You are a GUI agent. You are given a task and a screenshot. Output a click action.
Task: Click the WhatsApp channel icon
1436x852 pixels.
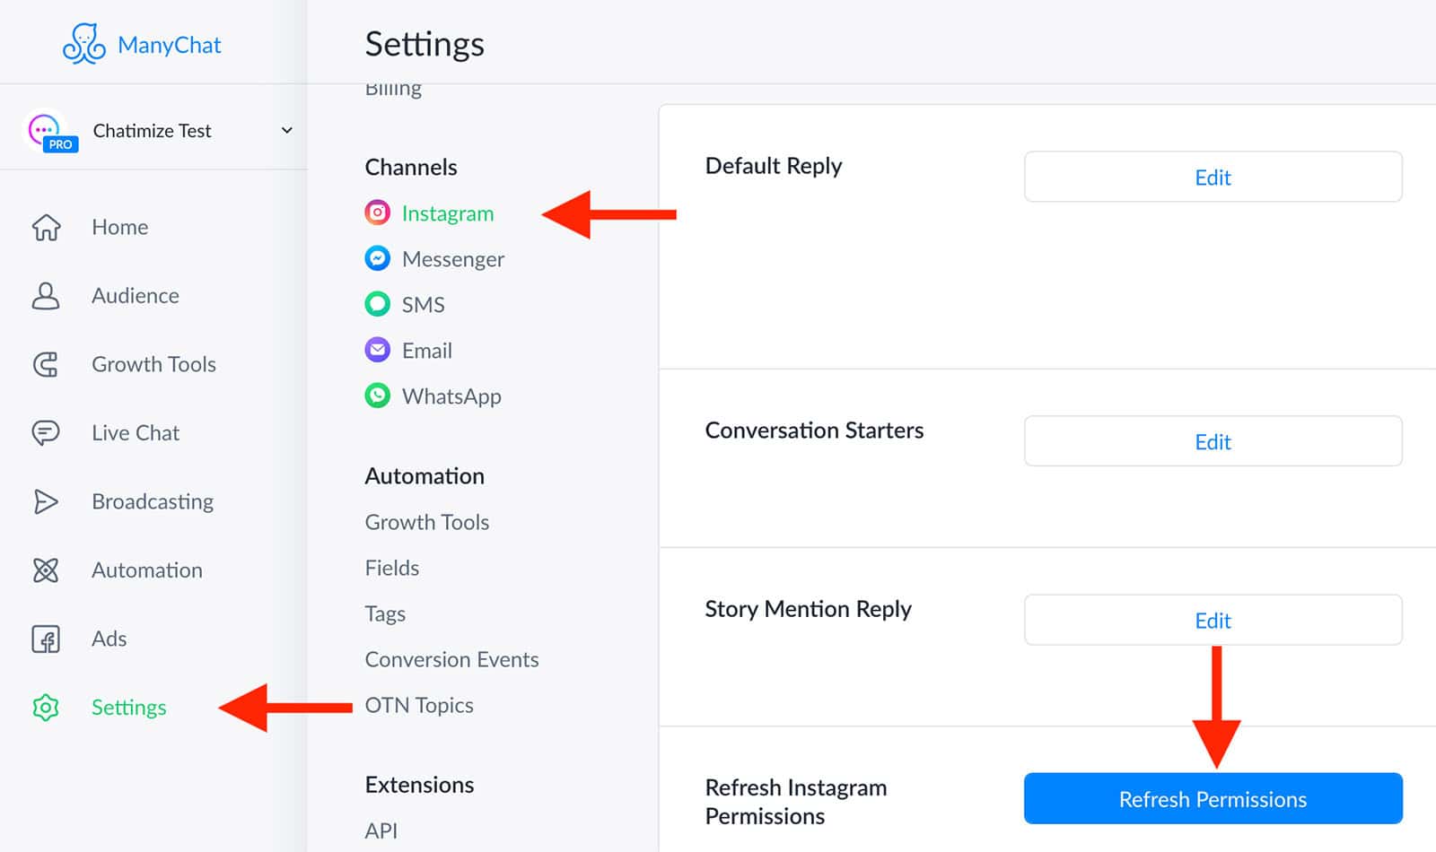click(378, 396)
